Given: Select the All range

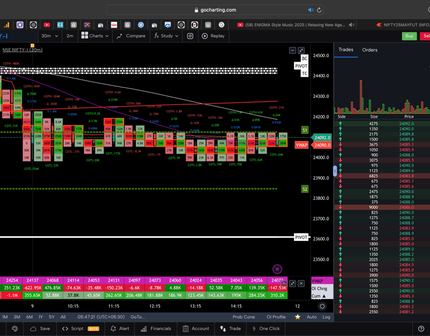Looking at the screenshot, I should (x=63, y=317).
